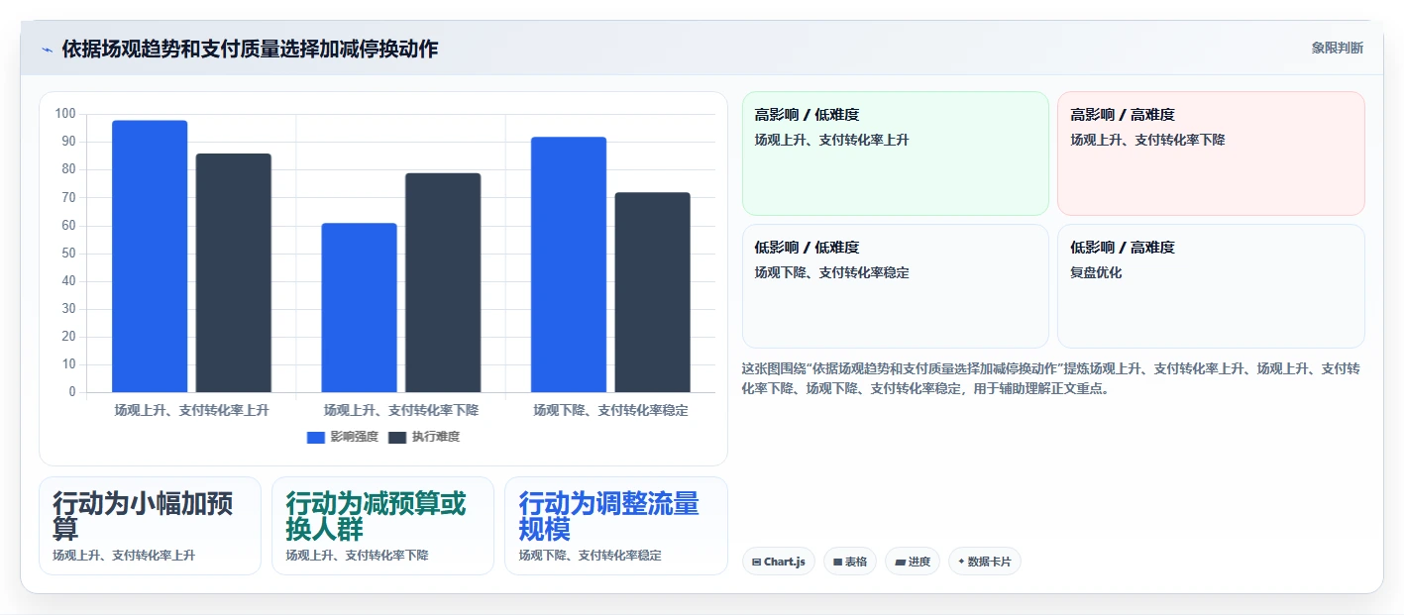Click the 执行难度 legend text

point(436,437)
